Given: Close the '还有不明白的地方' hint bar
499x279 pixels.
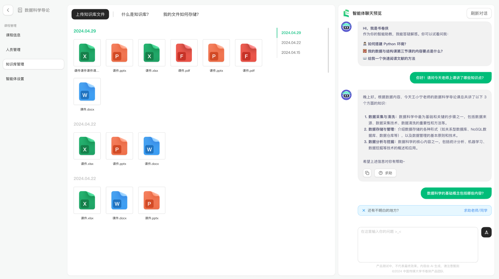Looking at the screenshot, I should pyautogui.click(x=364, y=211).
